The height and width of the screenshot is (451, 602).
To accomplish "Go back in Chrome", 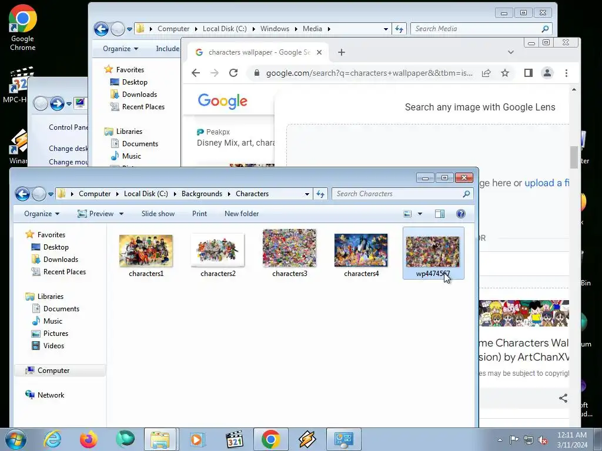I will (x=196, y=73).
